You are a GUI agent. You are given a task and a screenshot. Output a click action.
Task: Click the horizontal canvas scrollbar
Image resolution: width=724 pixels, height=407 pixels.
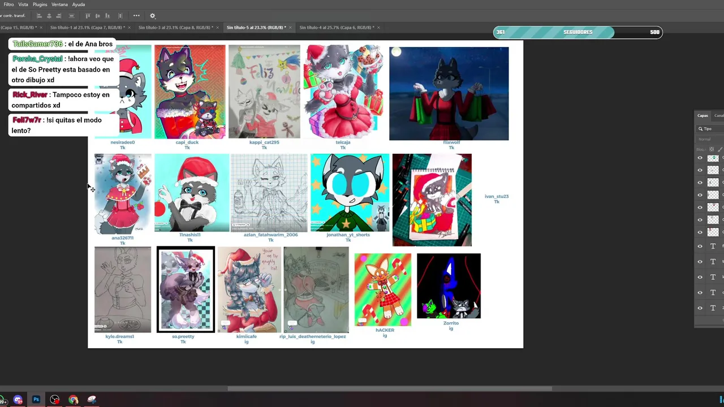coord(389,388)
